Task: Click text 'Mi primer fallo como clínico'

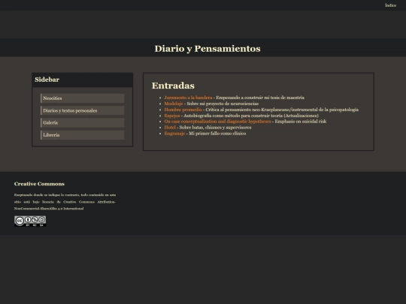Action: [217, 134]
